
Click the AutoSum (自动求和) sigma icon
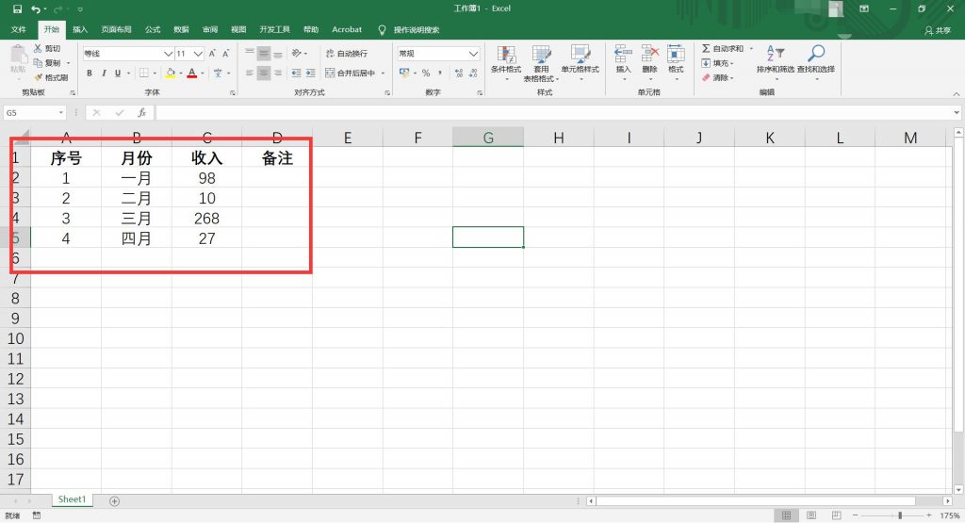[706, 48]
